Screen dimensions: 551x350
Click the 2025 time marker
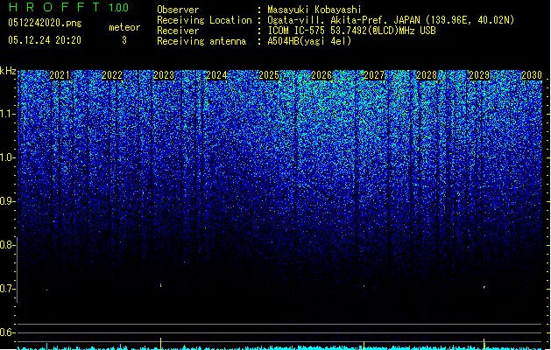click(x=269, y=75)
